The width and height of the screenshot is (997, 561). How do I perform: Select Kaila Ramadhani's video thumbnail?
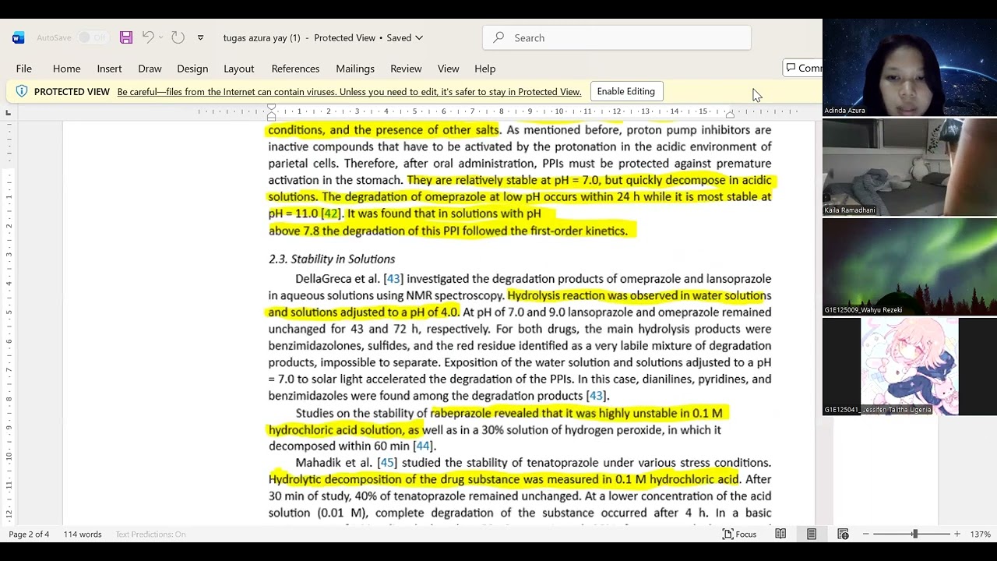[910, 167]
